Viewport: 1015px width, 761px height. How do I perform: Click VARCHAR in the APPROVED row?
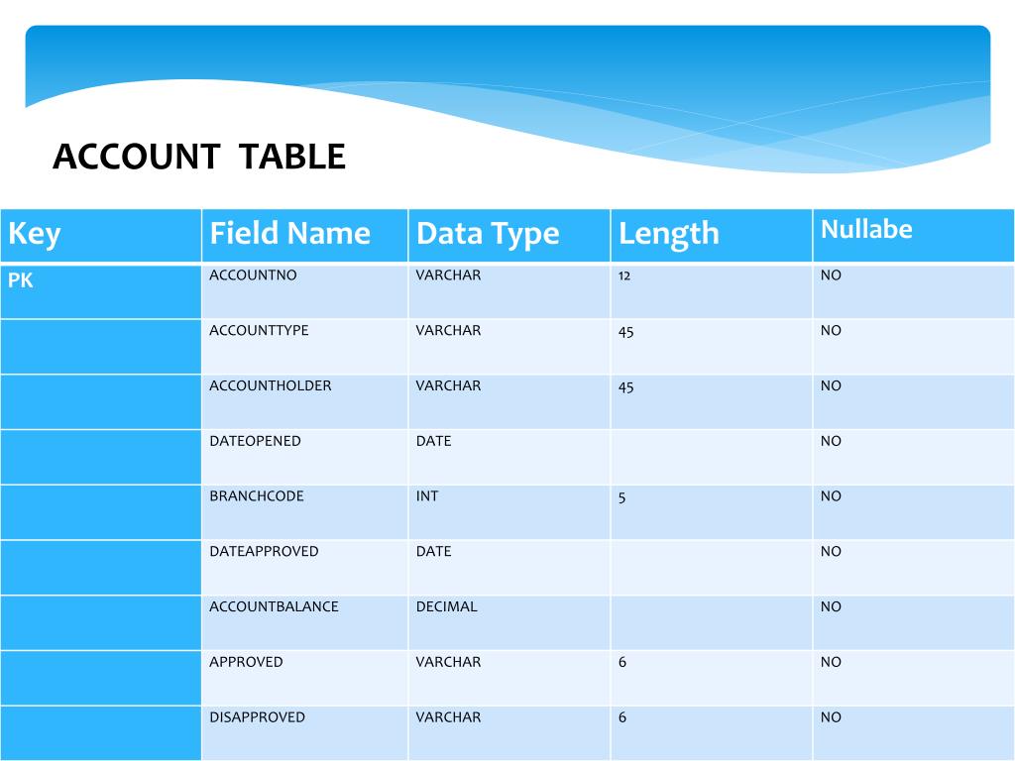[x=448, y=662]
